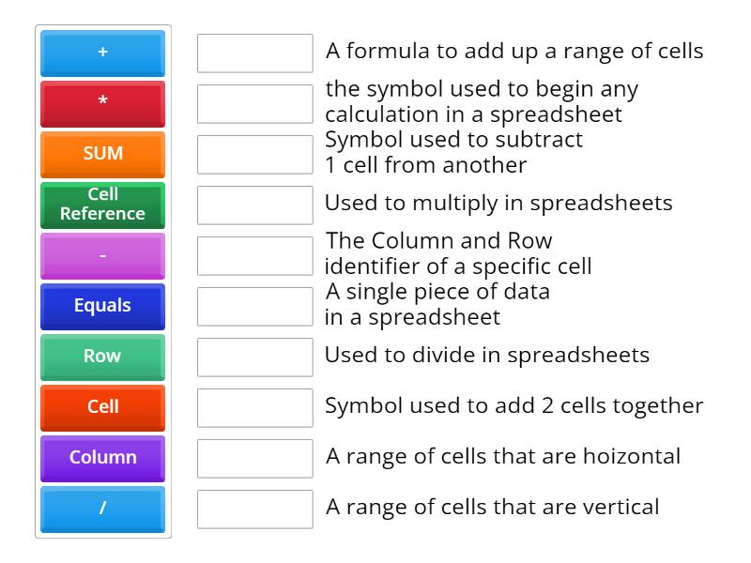Click answer box for horizontal range of cells

tap(254, 459)
